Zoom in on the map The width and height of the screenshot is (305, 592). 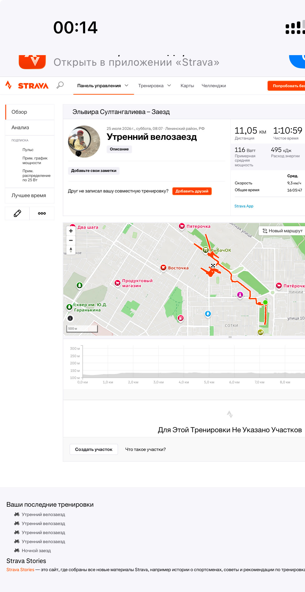[71, 231]
